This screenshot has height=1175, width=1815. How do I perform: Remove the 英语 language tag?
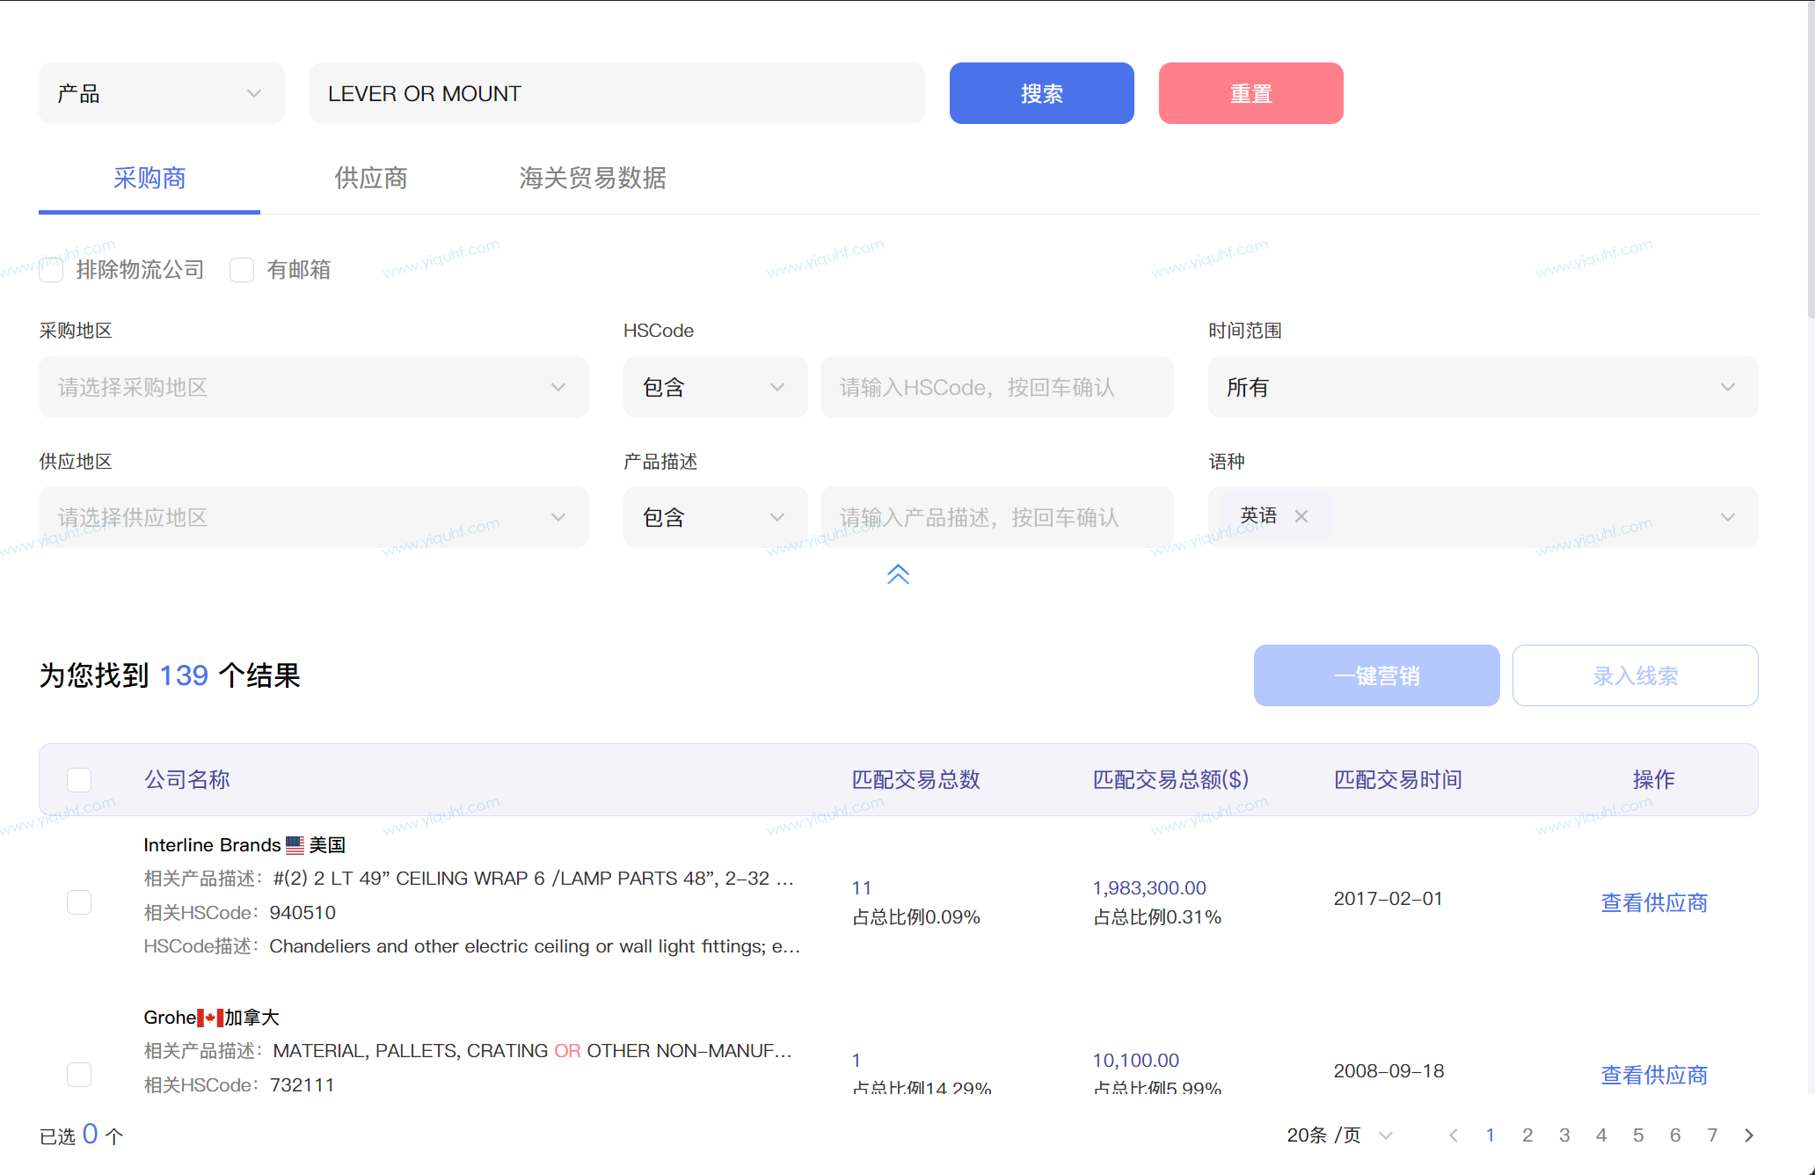(1301, 516)
